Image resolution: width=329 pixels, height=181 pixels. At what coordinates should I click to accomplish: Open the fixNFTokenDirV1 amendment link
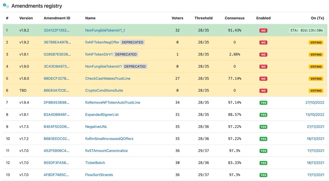point(99,54)
